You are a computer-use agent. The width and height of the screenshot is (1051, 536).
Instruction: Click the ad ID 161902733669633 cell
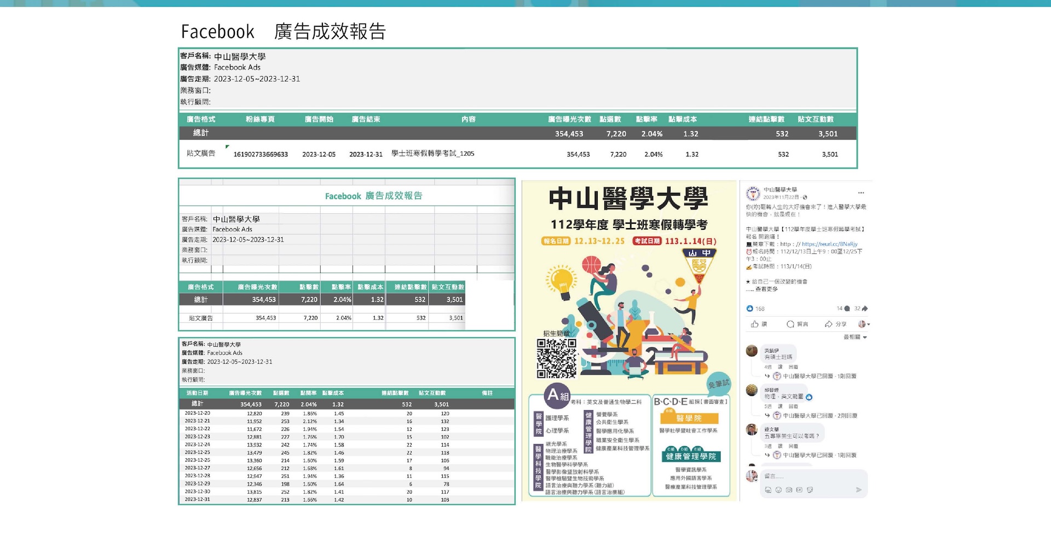[x=261, y=154]
